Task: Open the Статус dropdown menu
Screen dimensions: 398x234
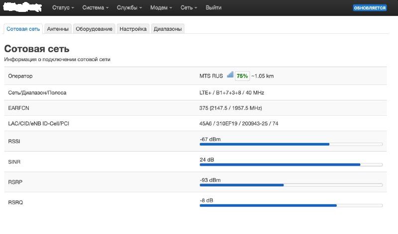Action: tap(63, 8)
